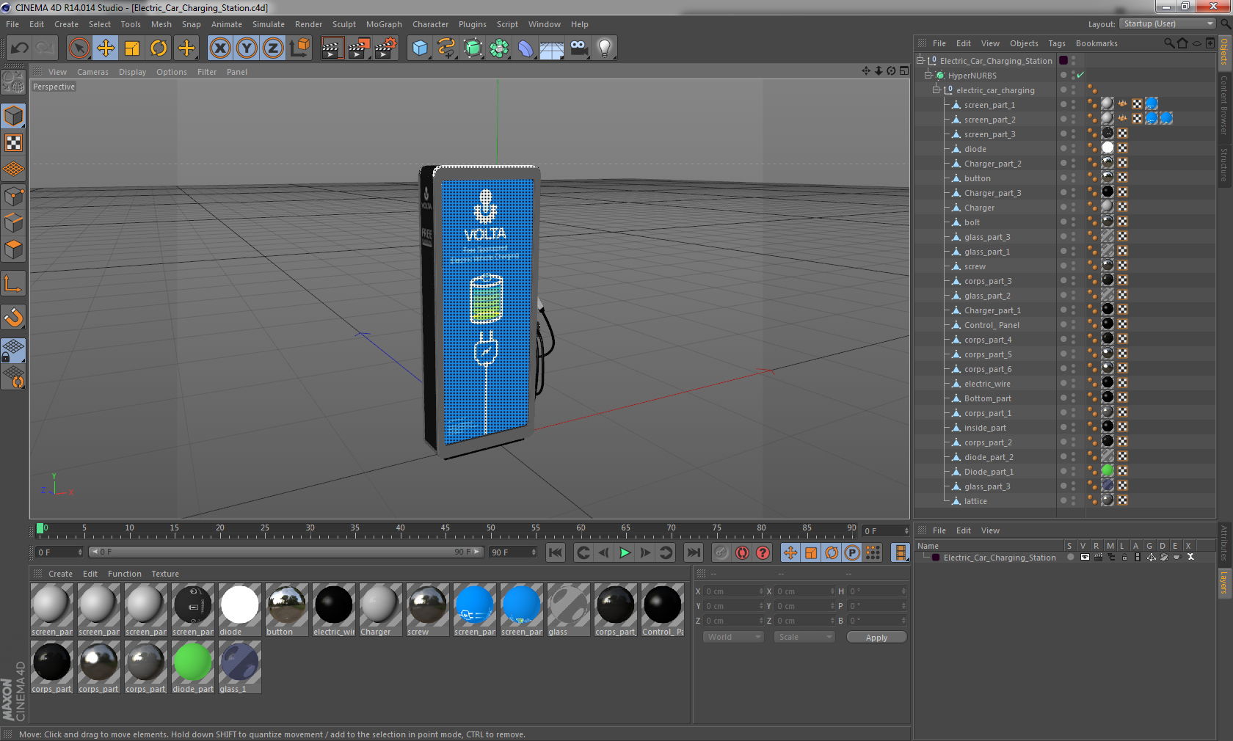Open the Sculpt menu

(x=344, y=24)
